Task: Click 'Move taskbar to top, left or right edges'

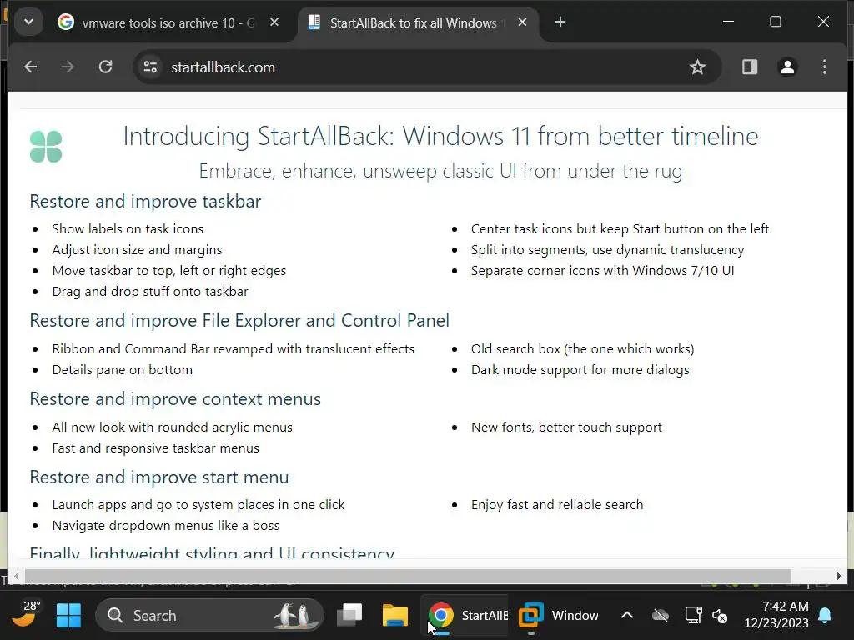Action: [168, 271]
